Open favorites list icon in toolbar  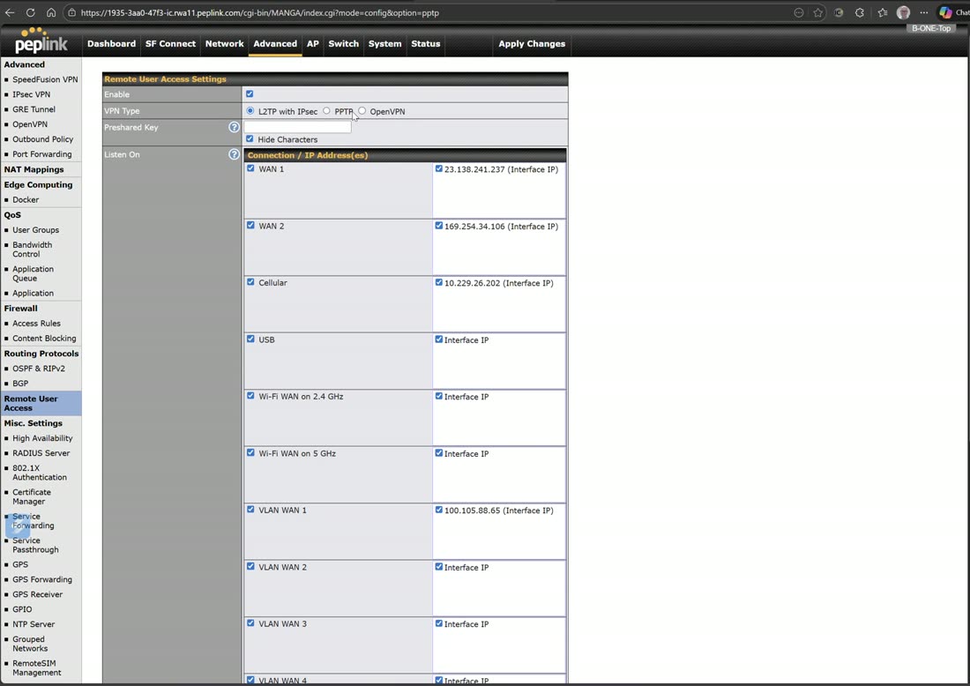(883, 12)
